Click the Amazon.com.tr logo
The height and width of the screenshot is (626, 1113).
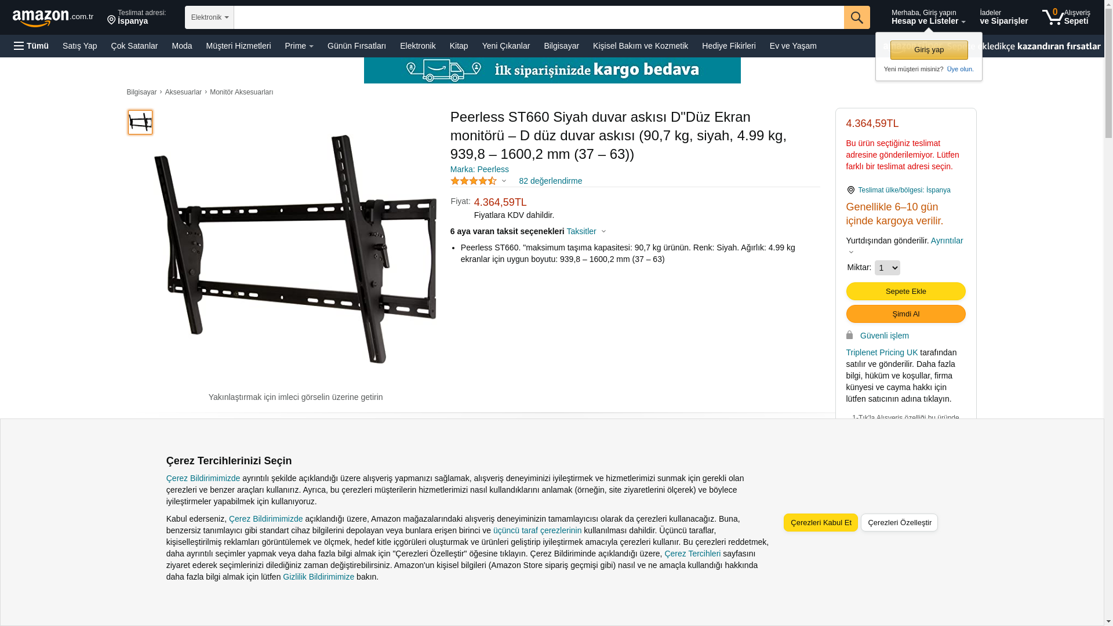pos(53,17)
